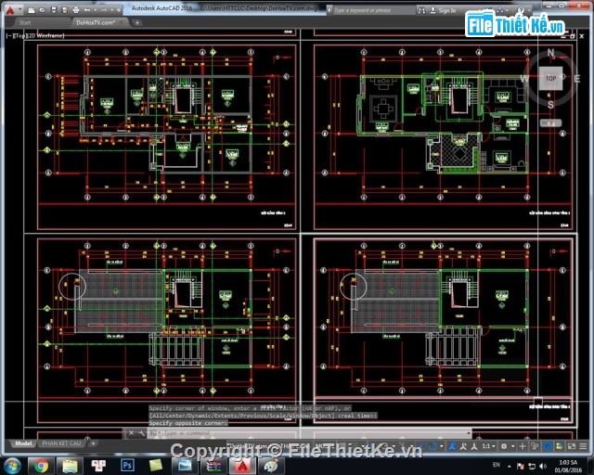Image resolution: width=594 pixels, height=475 pixels.
Task: Click the Redo arrow icon
Action: tap(104, 10)
